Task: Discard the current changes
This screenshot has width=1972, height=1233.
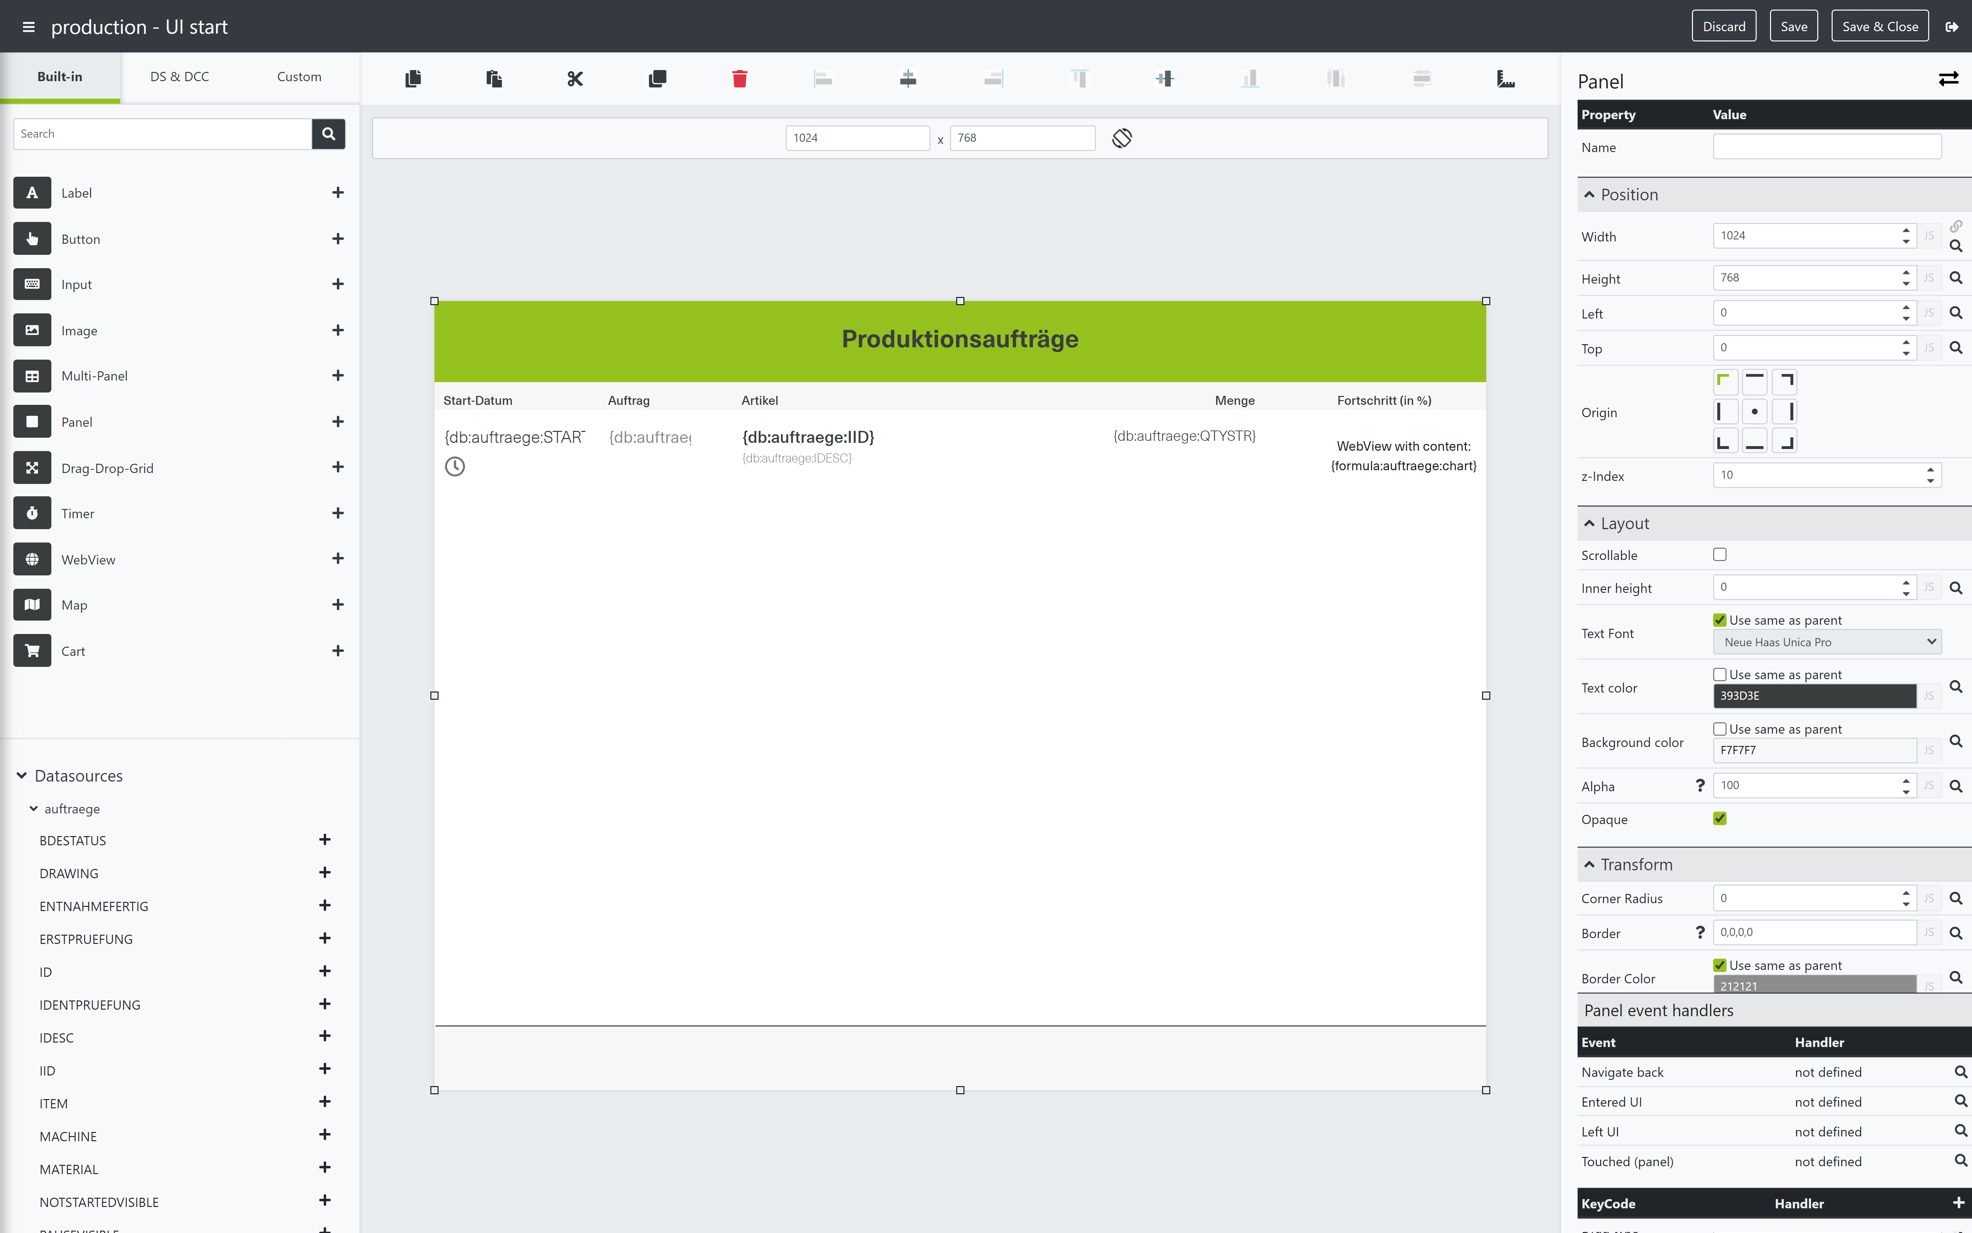Action: (1724, 25)
